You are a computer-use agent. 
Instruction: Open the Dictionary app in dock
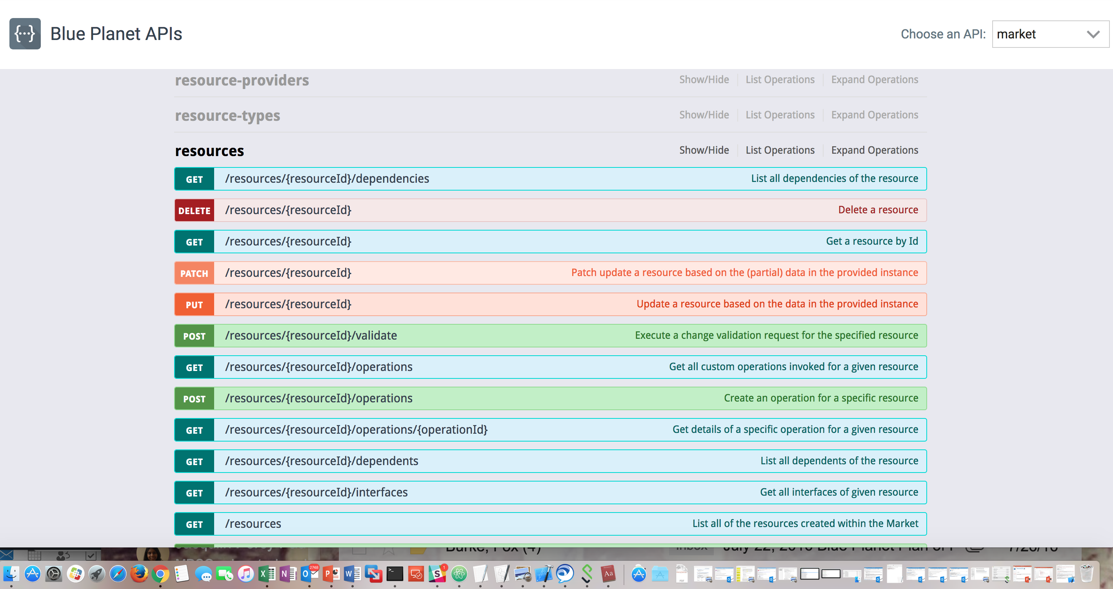point(608,574)
